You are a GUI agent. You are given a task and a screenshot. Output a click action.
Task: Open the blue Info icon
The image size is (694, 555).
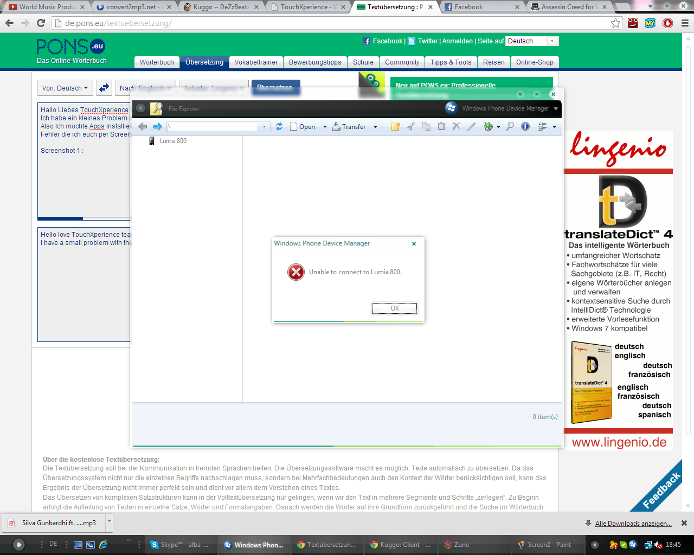point(525,126)
